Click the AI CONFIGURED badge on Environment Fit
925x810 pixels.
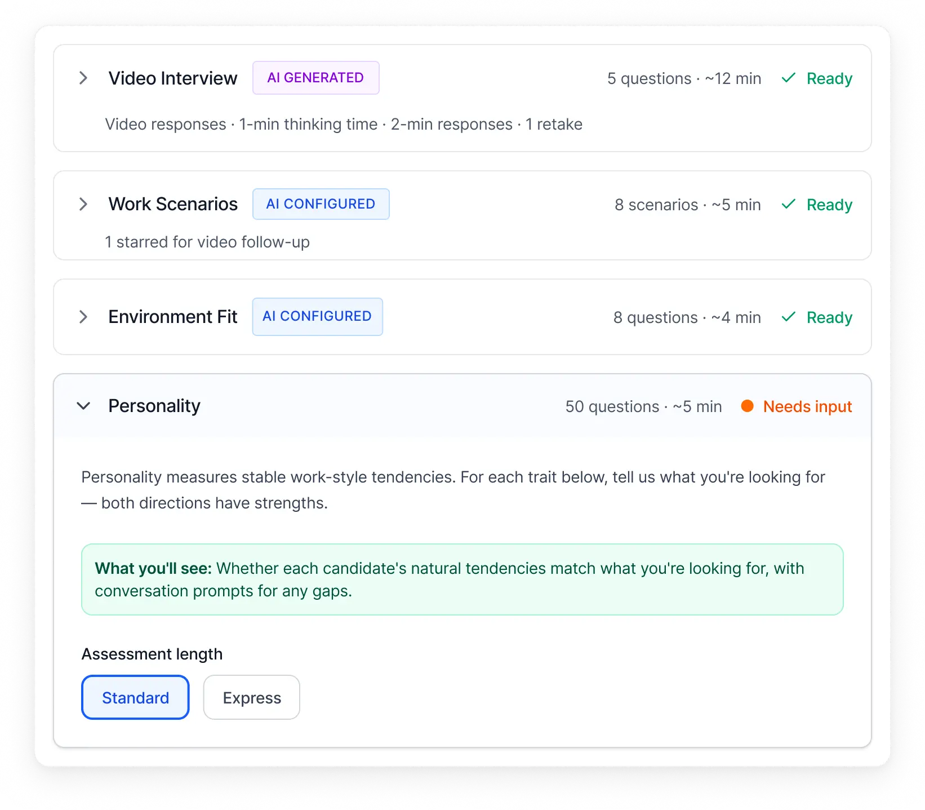click(x=317, y=316)
